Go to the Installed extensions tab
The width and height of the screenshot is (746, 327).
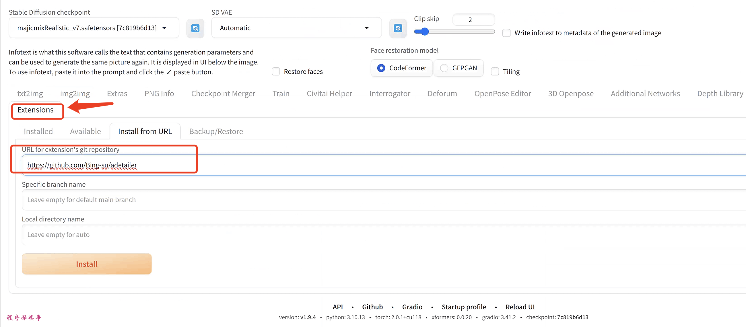[x=38, y=131]
